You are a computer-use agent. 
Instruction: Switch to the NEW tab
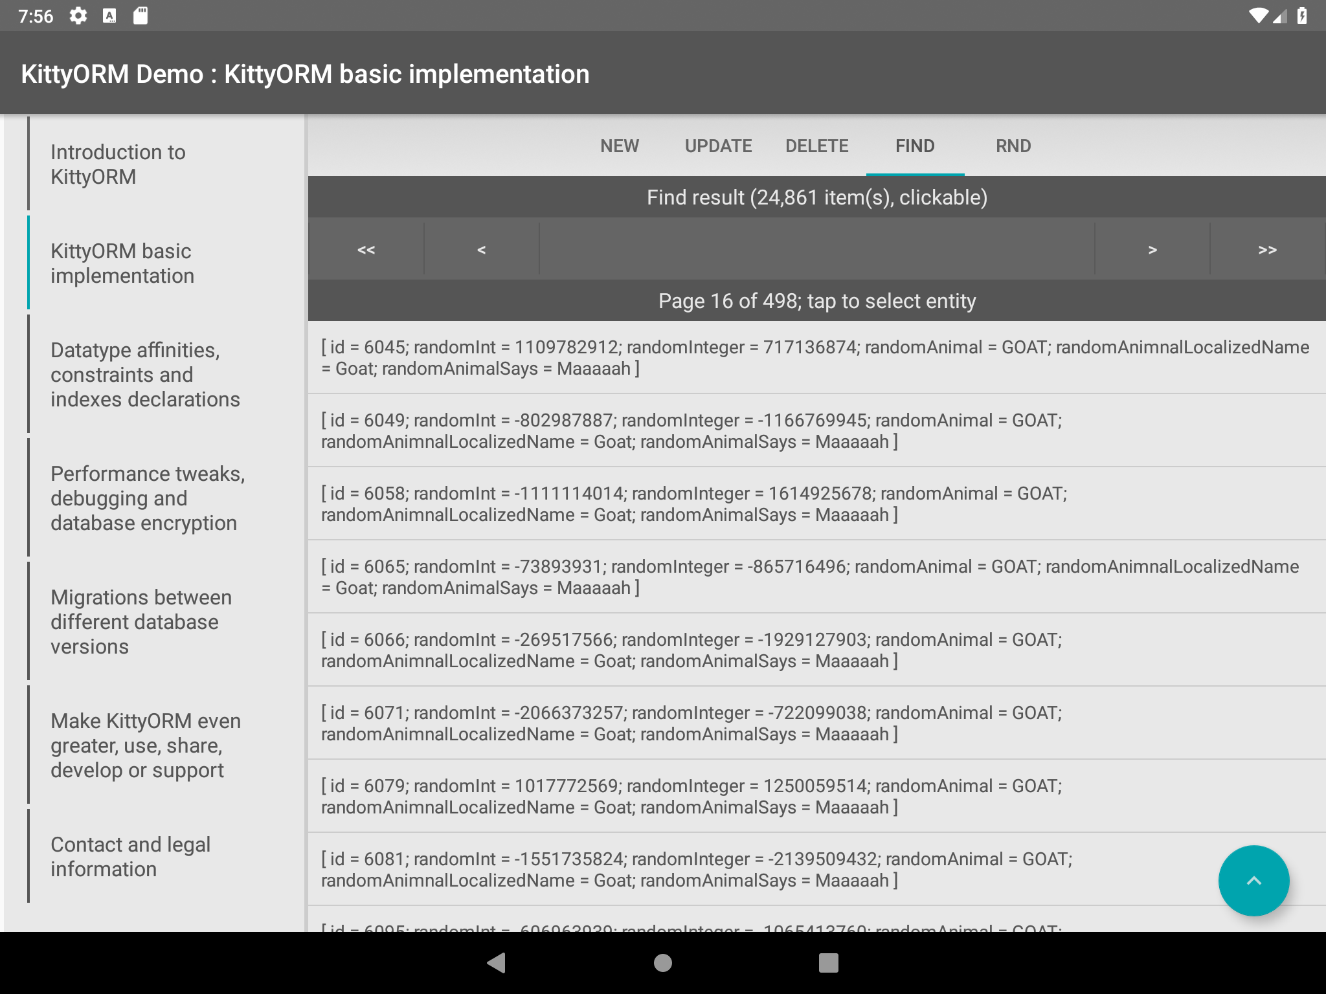tap(620, 146)
